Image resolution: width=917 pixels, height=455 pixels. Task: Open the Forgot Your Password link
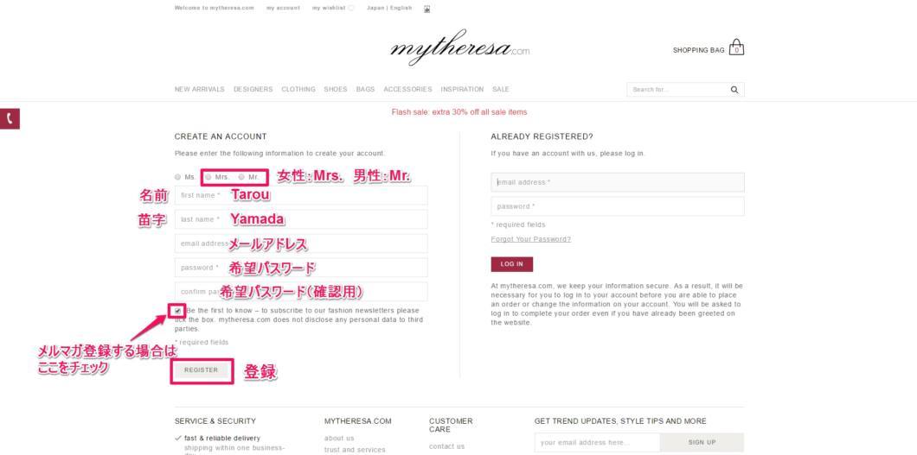coord(531,239)
